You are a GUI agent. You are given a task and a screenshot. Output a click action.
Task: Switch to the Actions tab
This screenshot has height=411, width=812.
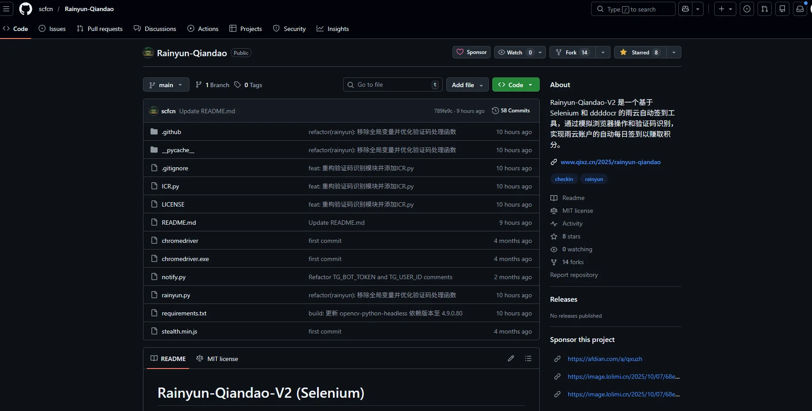click(x=203, y=29)
